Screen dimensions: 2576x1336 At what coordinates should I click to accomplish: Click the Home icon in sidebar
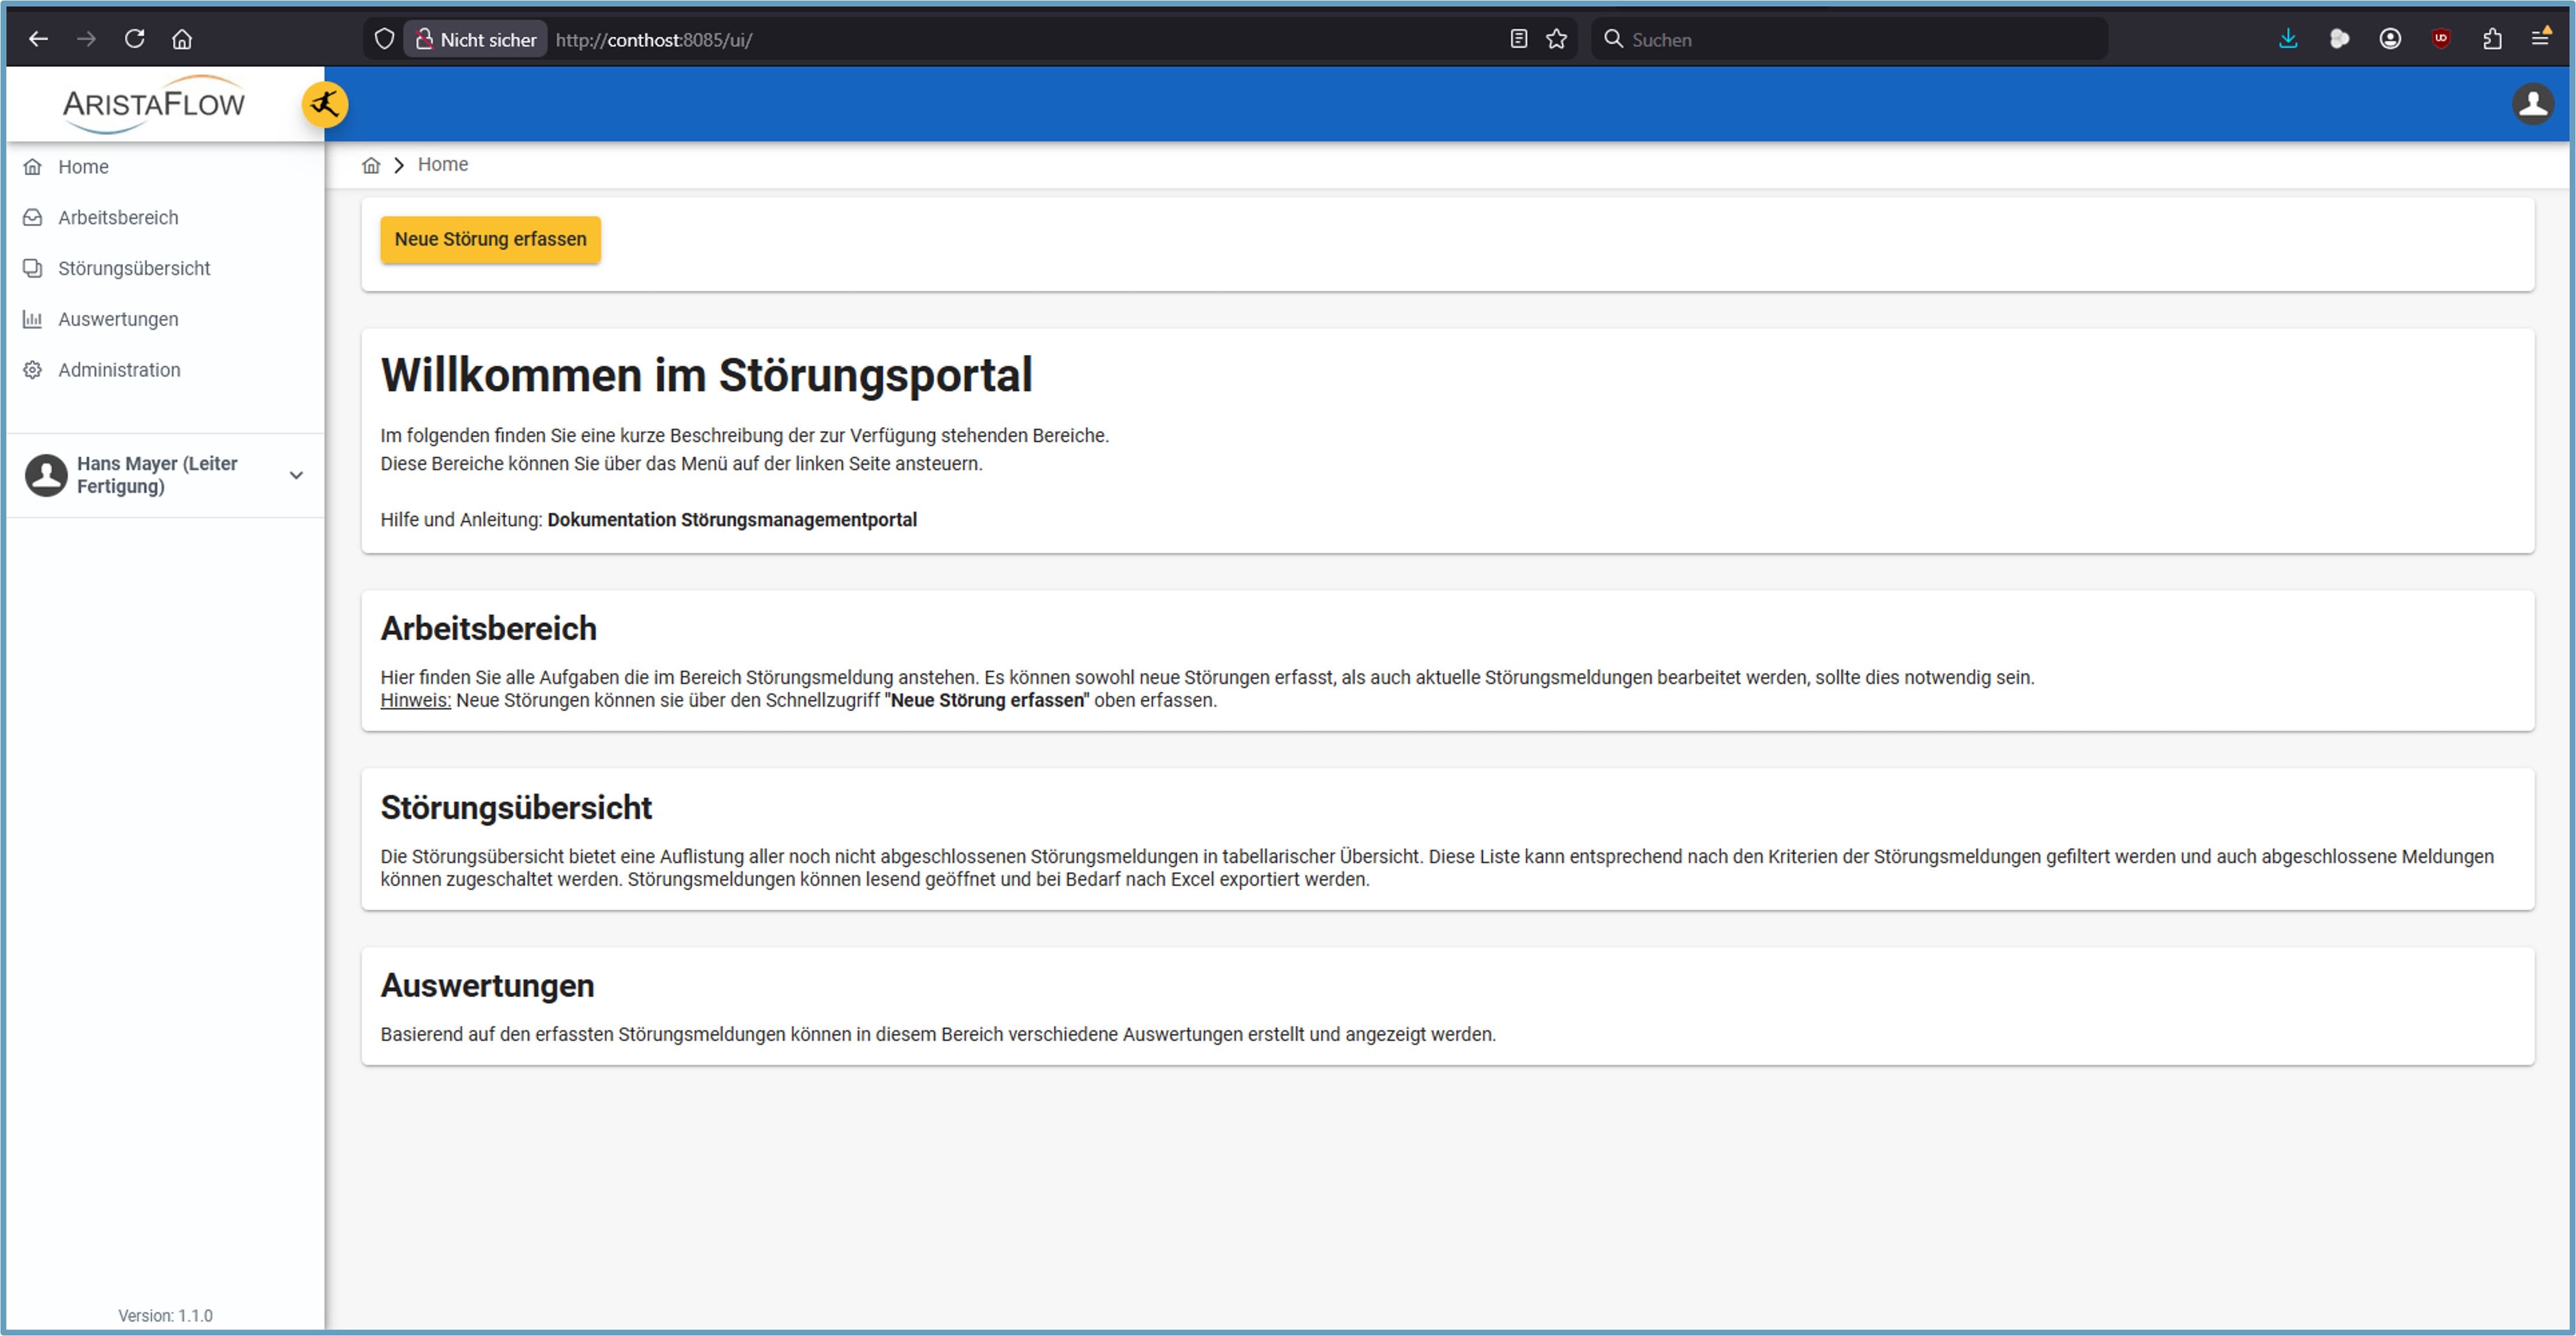(33, 166)
